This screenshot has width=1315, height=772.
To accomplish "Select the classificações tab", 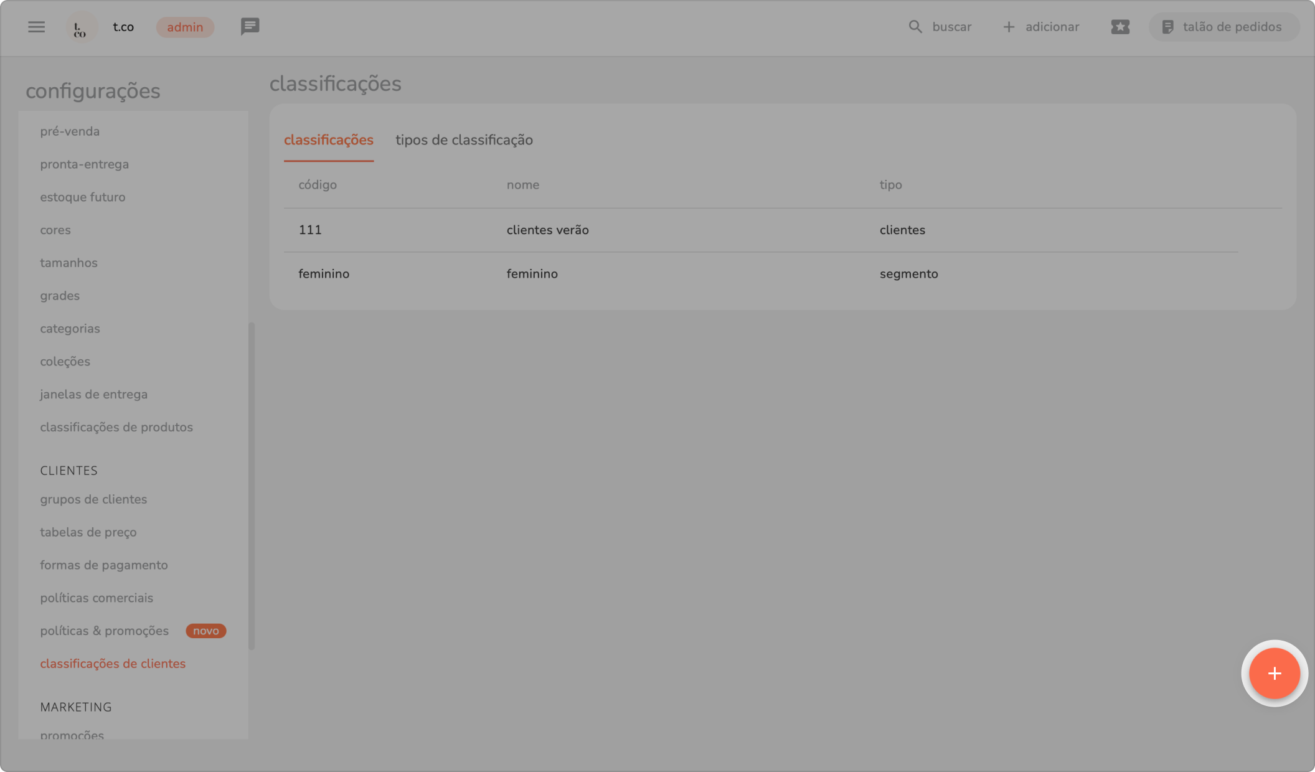I will (x=328, y=140).
